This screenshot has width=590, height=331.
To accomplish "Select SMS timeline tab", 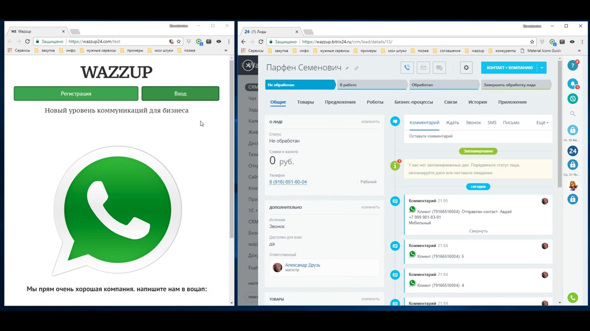I will tap(492, 123).
